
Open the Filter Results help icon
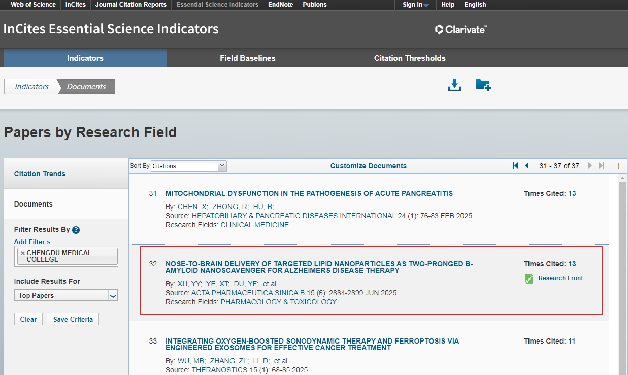click(x=76, y=230)
